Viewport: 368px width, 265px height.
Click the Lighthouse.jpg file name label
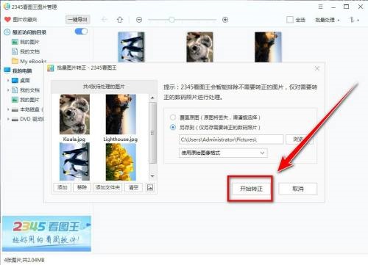(121, 139)
